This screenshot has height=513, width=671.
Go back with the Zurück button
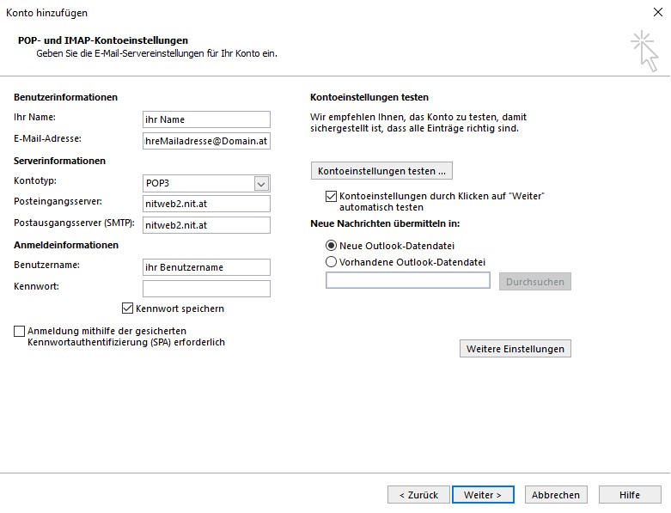(418, 495)
